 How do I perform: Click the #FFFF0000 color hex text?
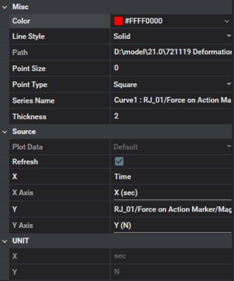click(143, 21)
